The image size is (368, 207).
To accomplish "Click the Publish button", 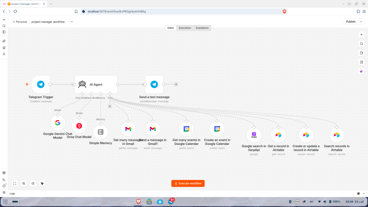I will 351,22.
